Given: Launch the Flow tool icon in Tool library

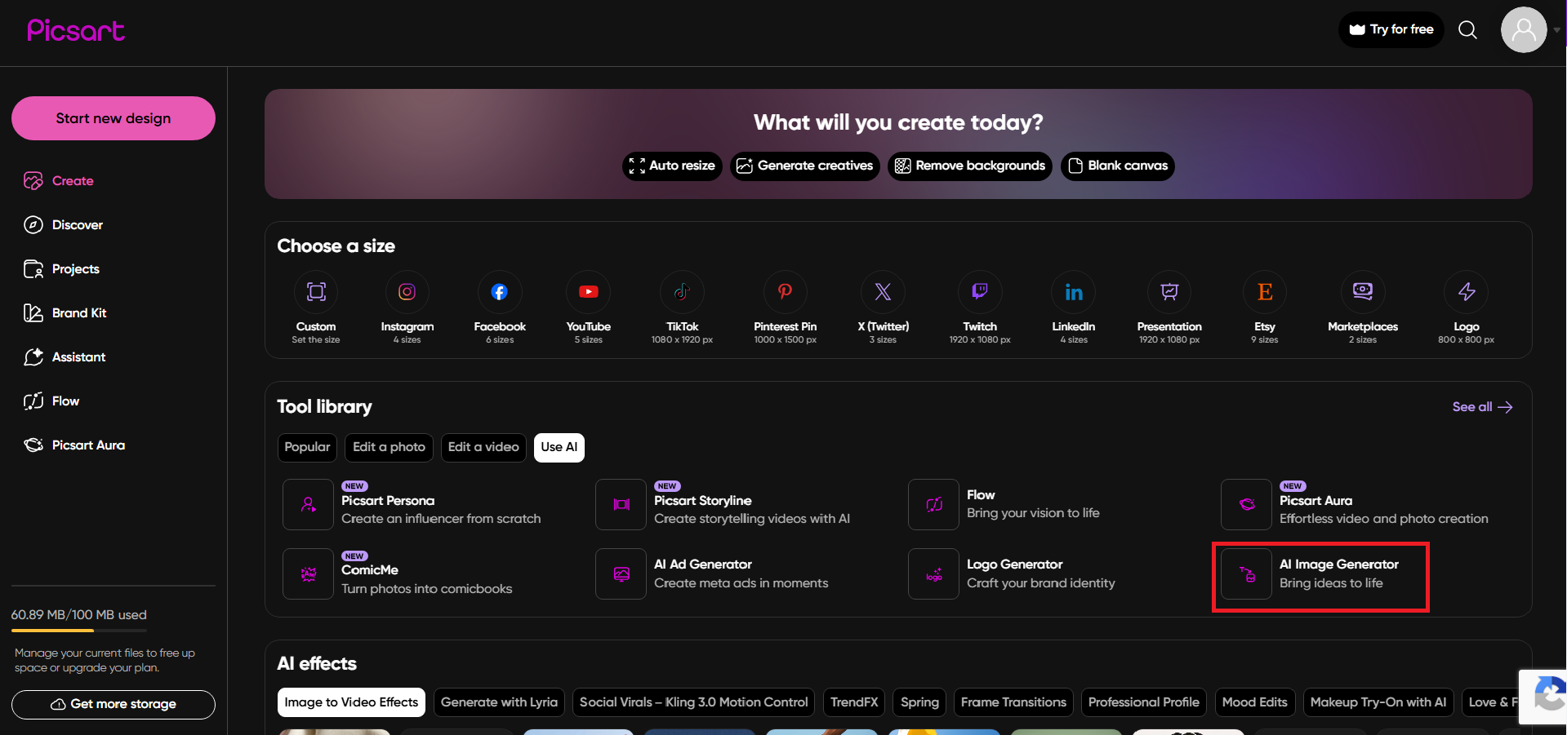Looking at the screenshot, I should click(933, 504).
